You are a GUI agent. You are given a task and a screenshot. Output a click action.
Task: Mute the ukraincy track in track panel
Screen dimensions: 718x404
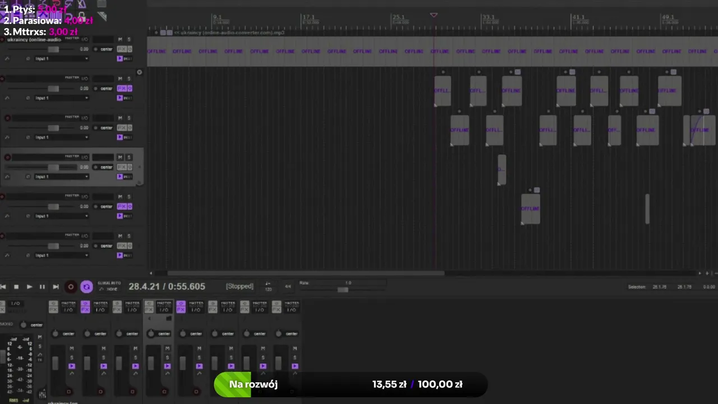point(119,39)
